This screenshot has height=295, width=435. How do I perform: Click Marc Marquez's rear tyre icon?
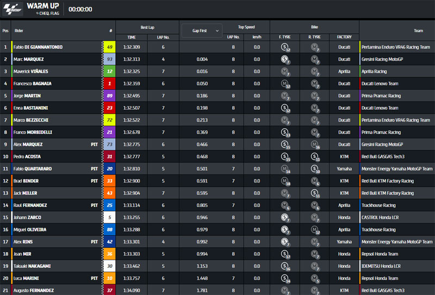pyautogui.click(x=314, y=59)
